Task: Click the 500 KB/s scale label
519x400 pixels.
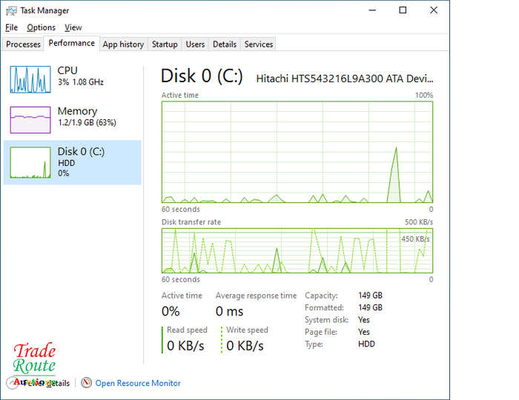Action: [x=419, y=221]
